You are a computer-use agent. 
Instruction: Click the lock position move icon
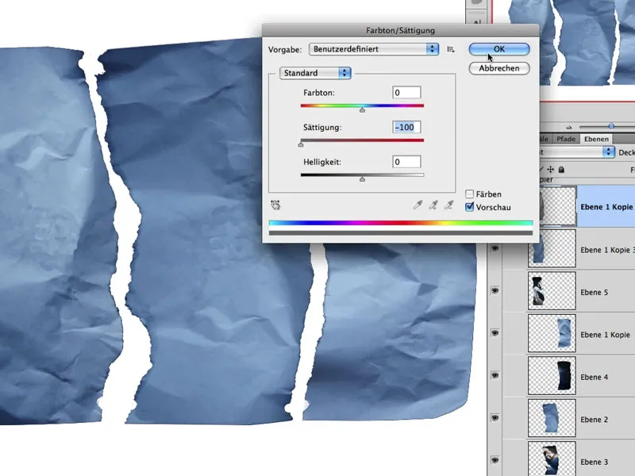click(x=550, y=170)
